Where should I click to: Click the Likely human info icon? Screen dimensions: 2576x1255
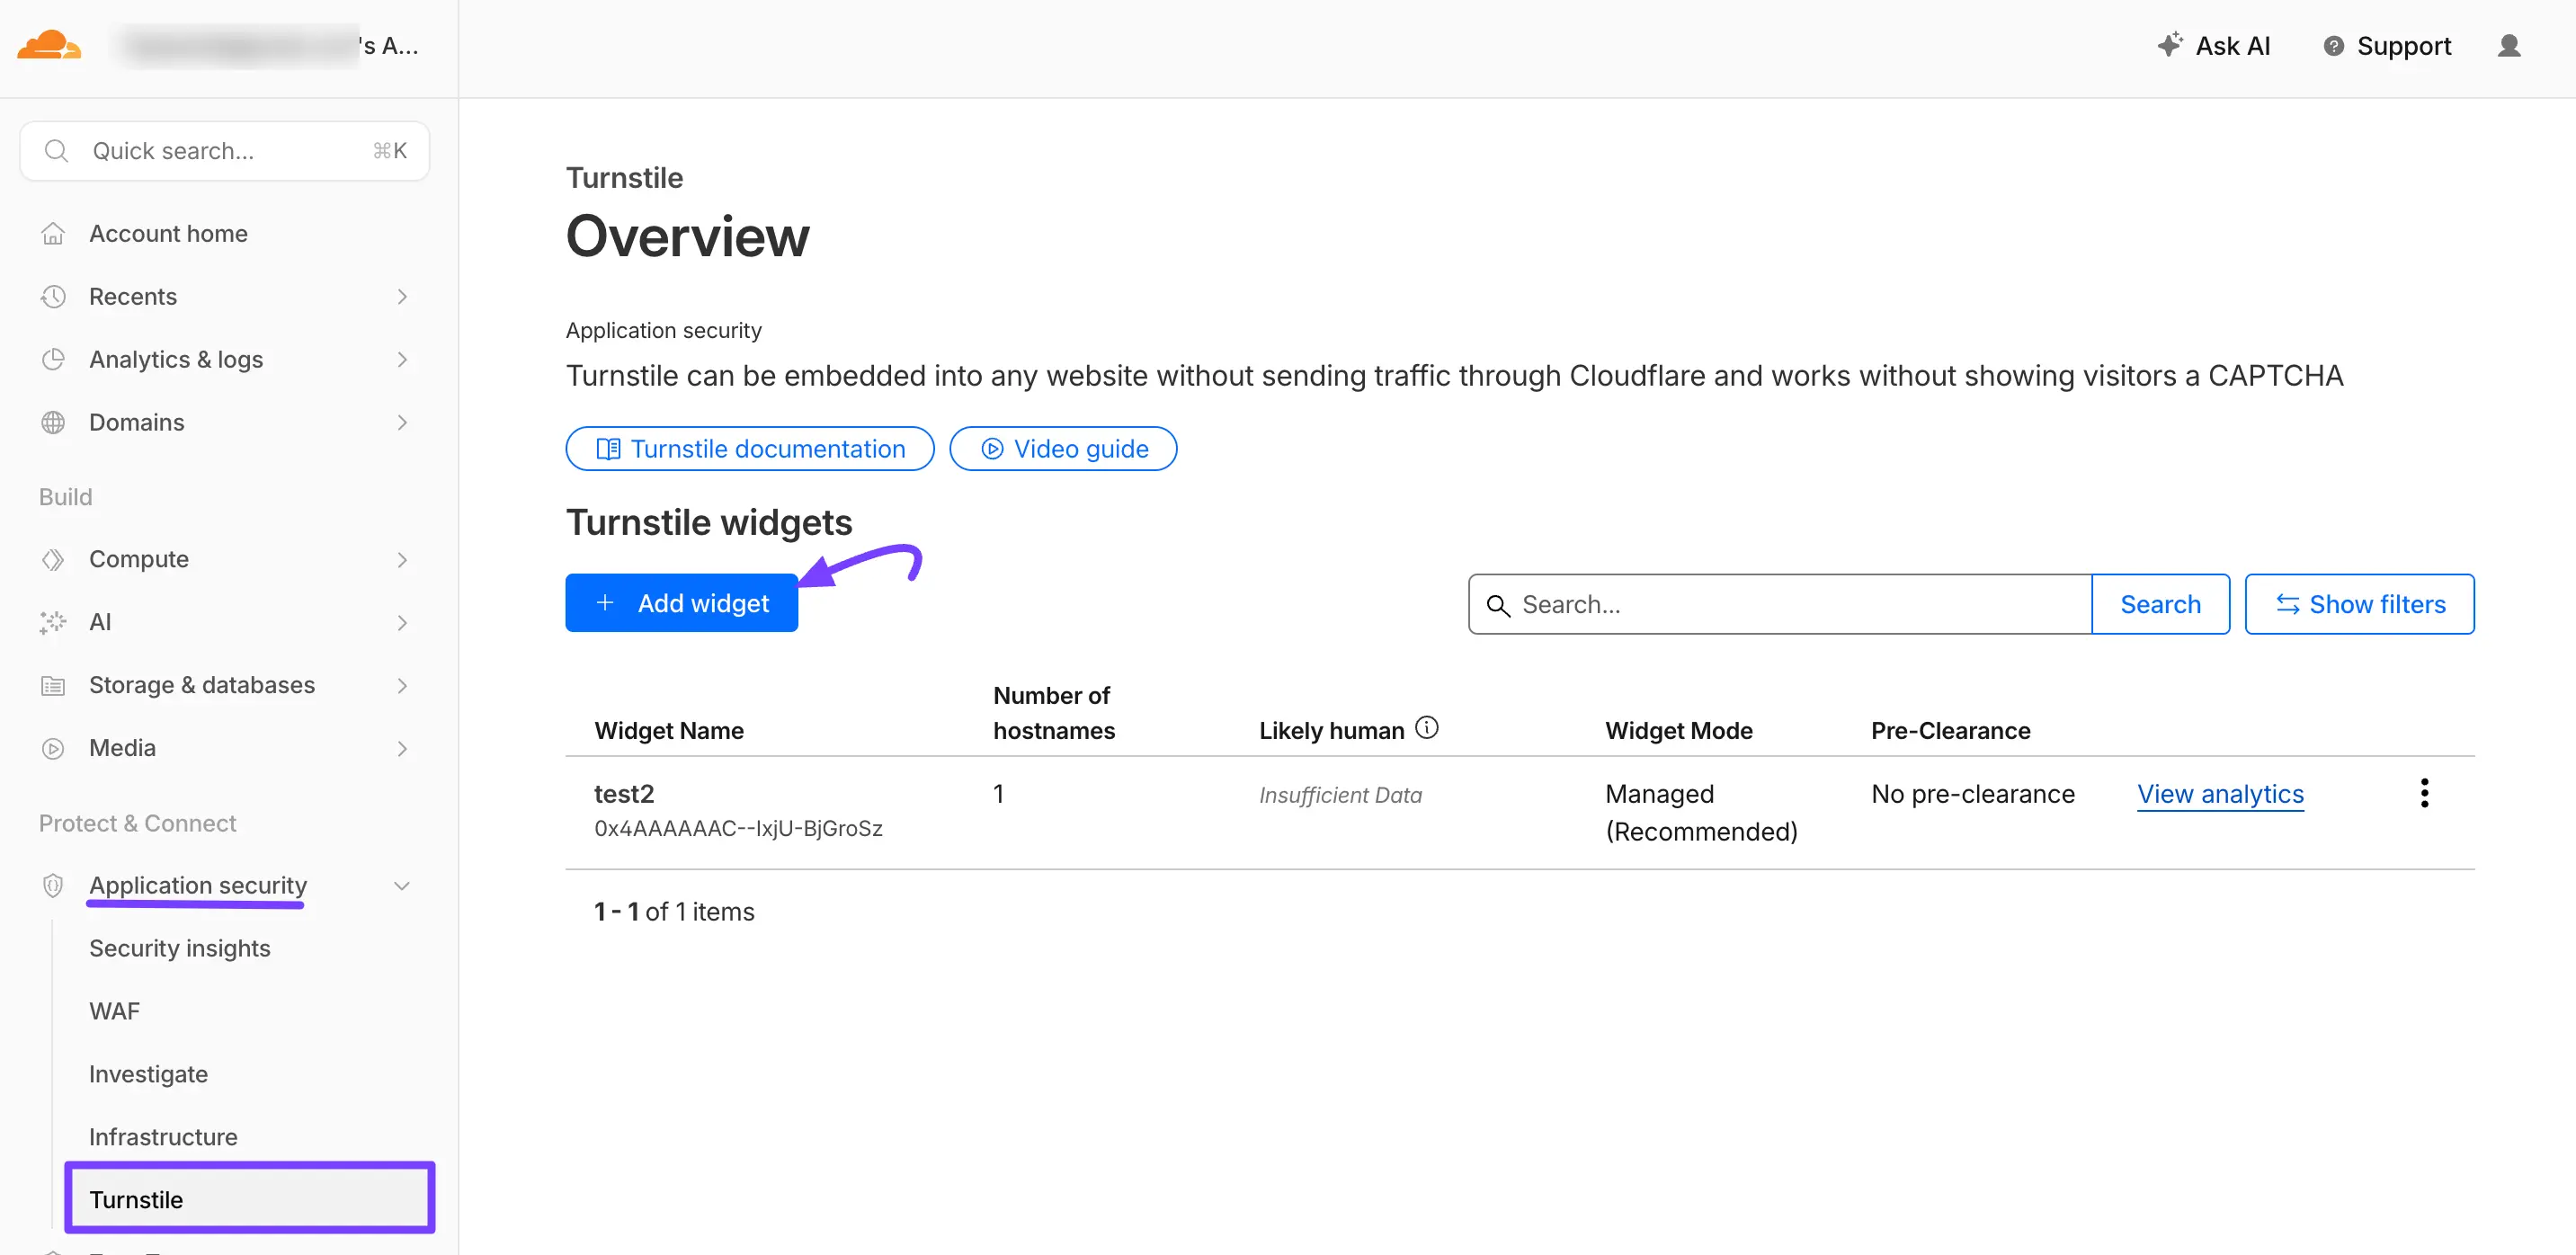[x=1427, y=728]
